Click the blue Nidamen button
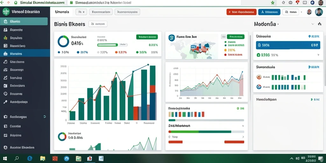 click(x=269, y=12)
